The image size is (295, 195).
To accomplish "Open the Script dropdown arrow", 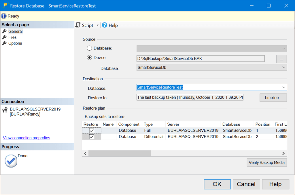I will coord(98,25).
